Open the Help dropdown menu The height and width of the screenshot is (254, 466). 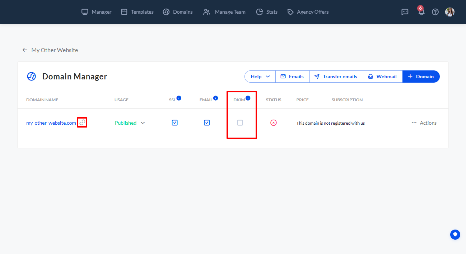[260, 77]
